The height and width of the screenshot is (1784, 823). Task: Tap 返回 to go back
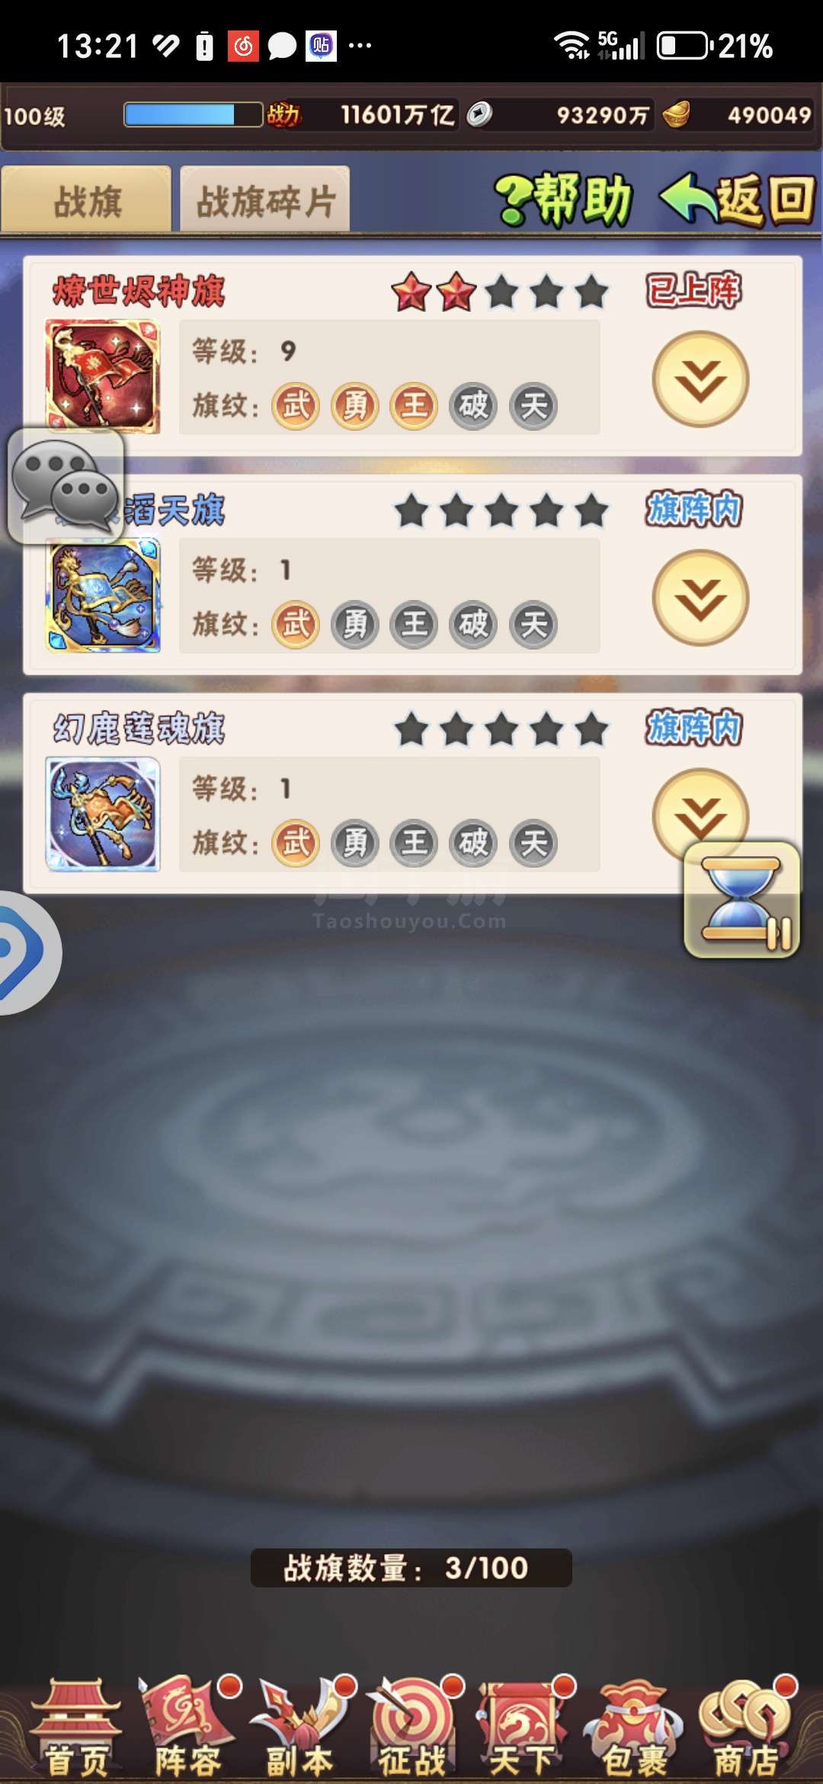pyautogui.click(x=738, y=200)
